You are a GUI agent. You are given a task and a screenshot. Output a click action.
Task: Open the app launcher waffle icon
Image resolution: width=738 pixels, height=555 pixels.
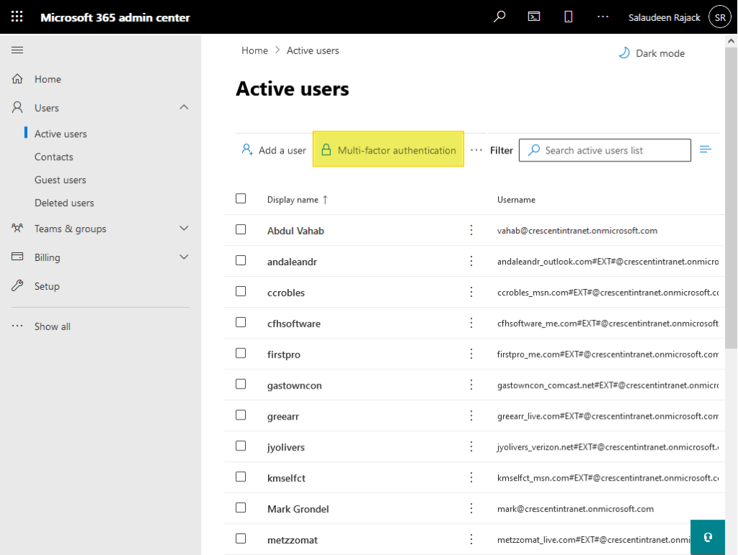click(x=17, y=17)
